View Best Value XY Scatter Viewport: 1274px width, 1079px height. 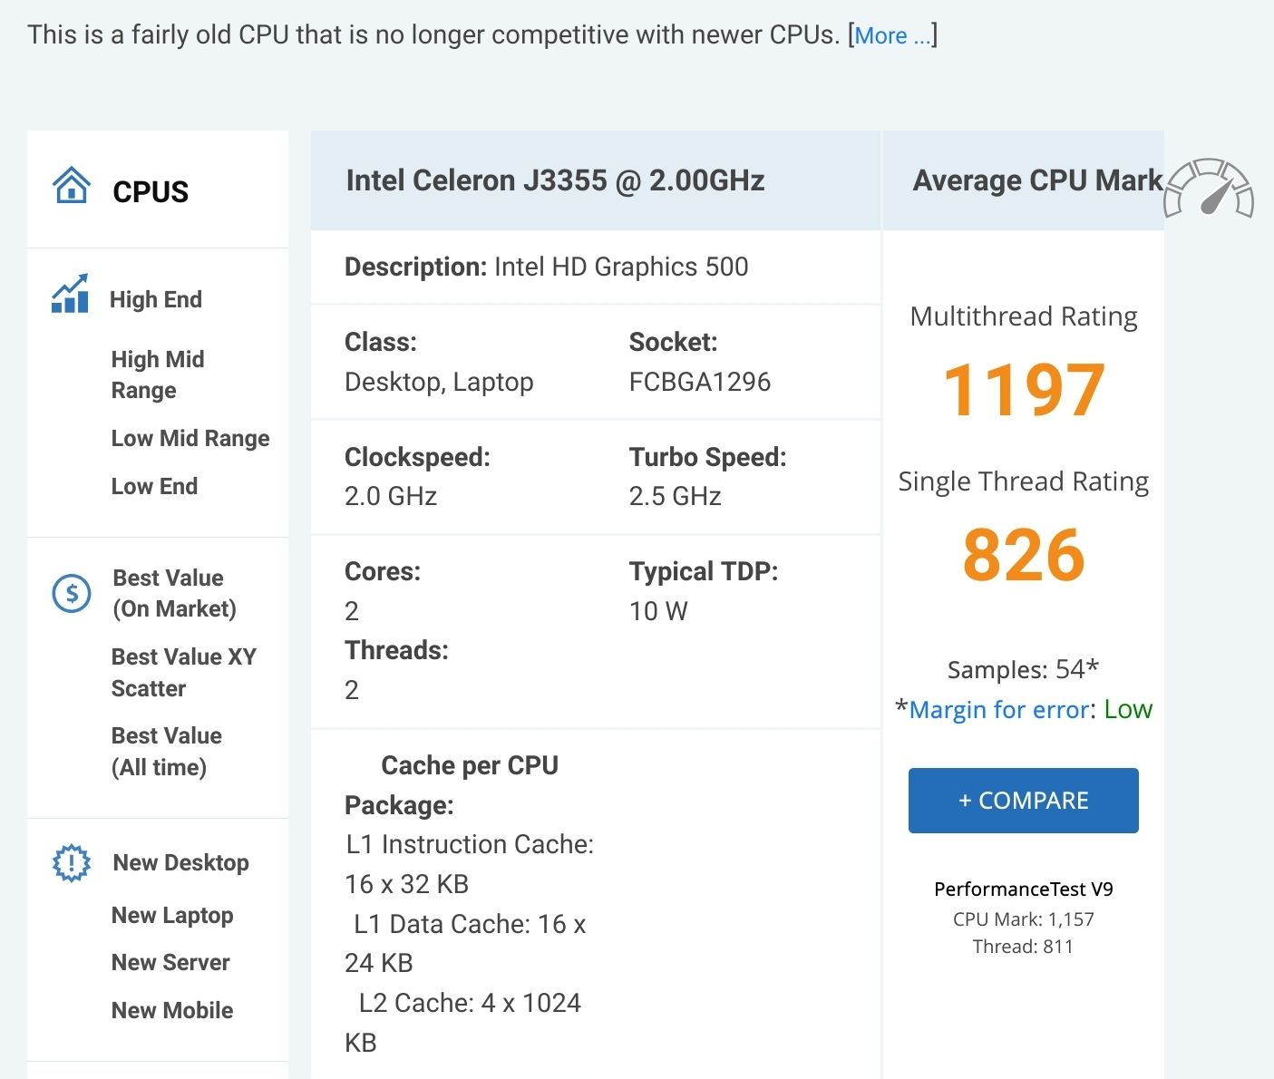pos(184,672)
